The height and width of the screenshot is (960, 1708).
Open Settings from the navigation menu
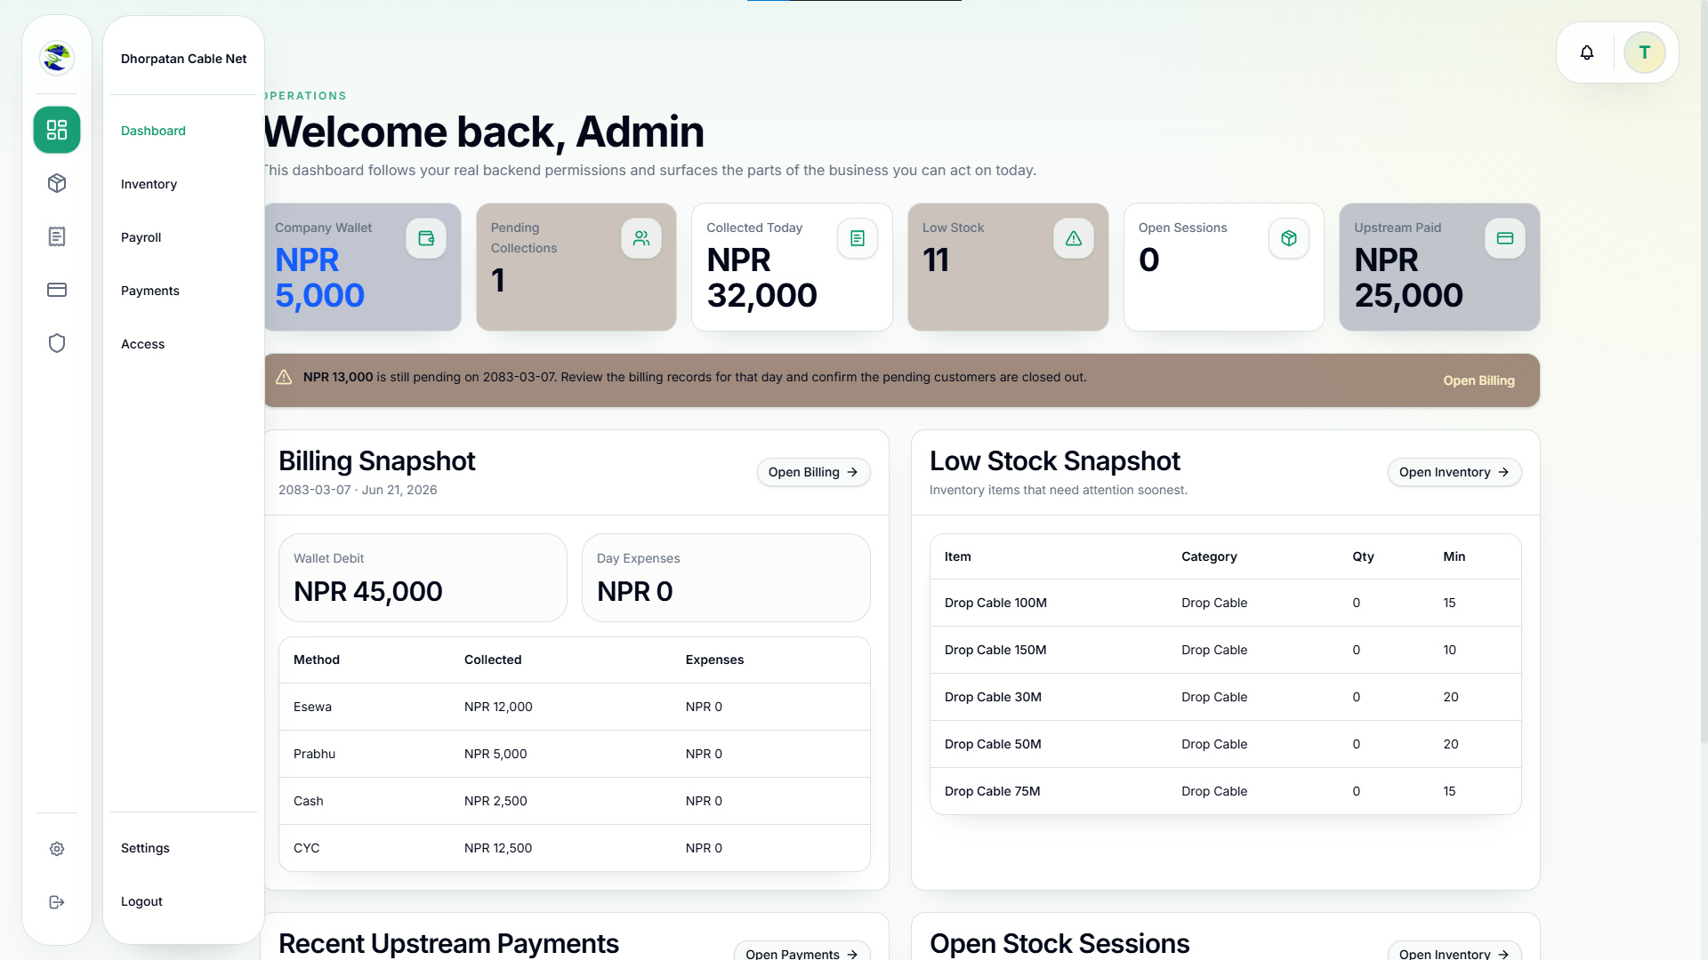145,848
